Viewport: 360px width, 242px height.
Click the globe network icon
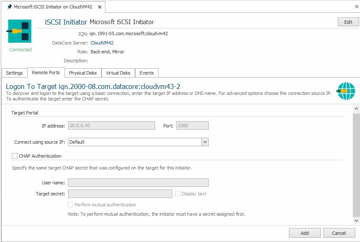coord(346,91)
